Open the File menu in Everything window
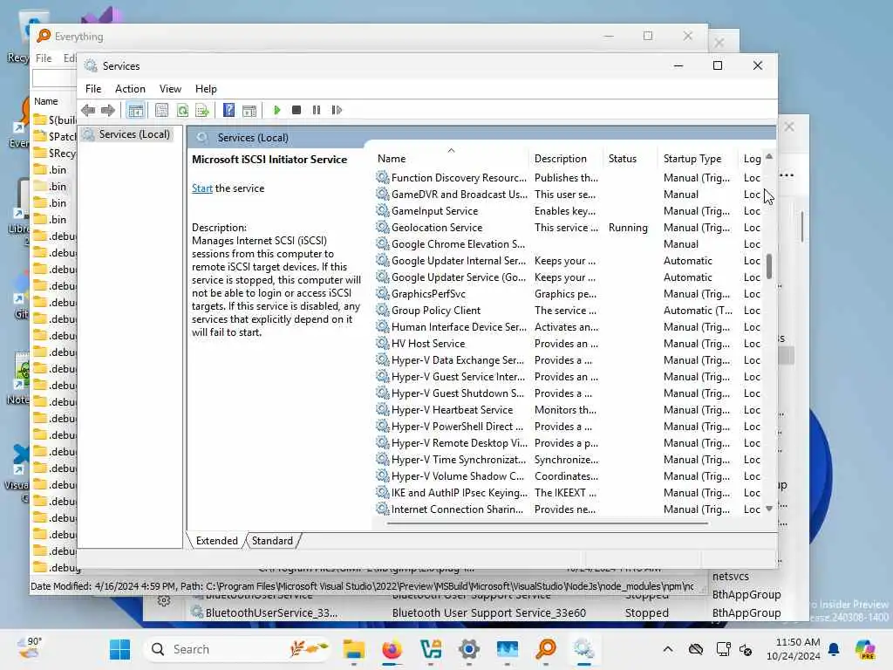The height and width of the screenshot is (670, 893). tap(44, 58)
